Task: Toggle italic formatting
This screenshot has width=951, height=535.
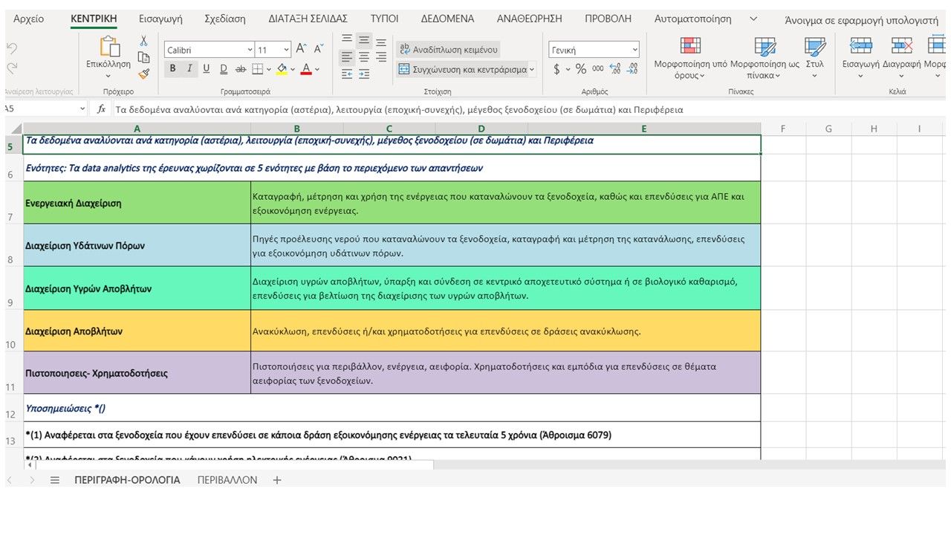Action: pyautogui.click(x=189, y=69)
